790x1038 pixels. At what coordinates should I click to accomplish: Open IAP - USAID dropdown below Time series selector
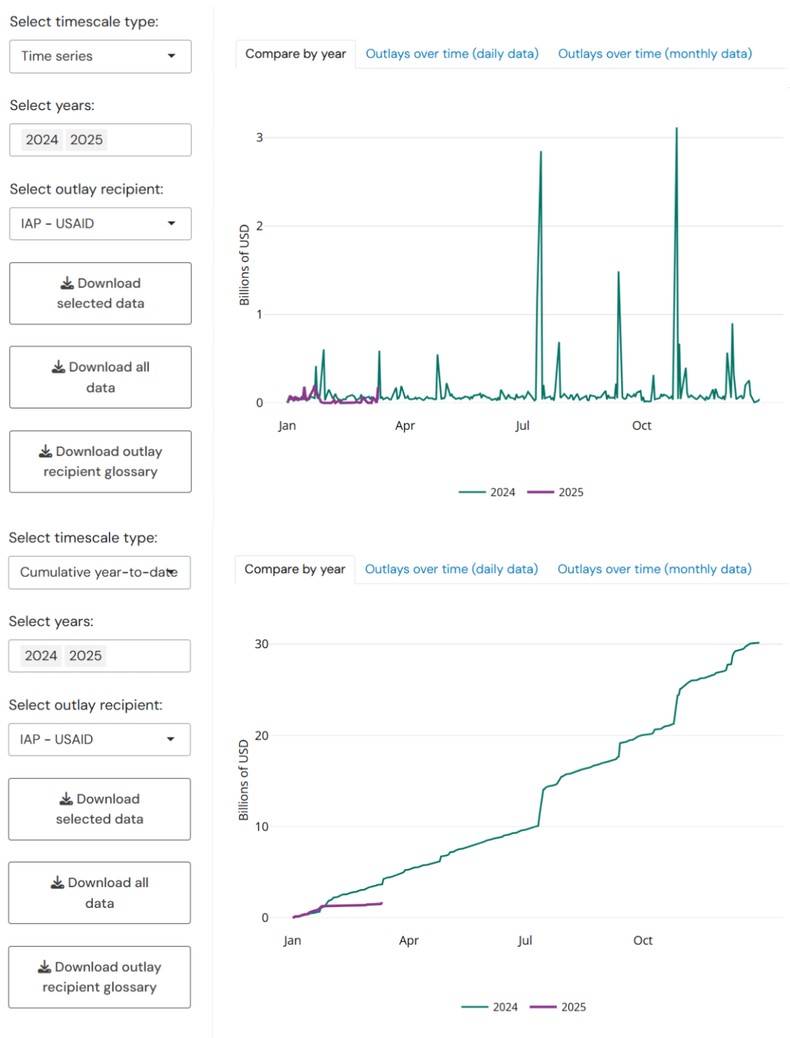click(100, 224)
